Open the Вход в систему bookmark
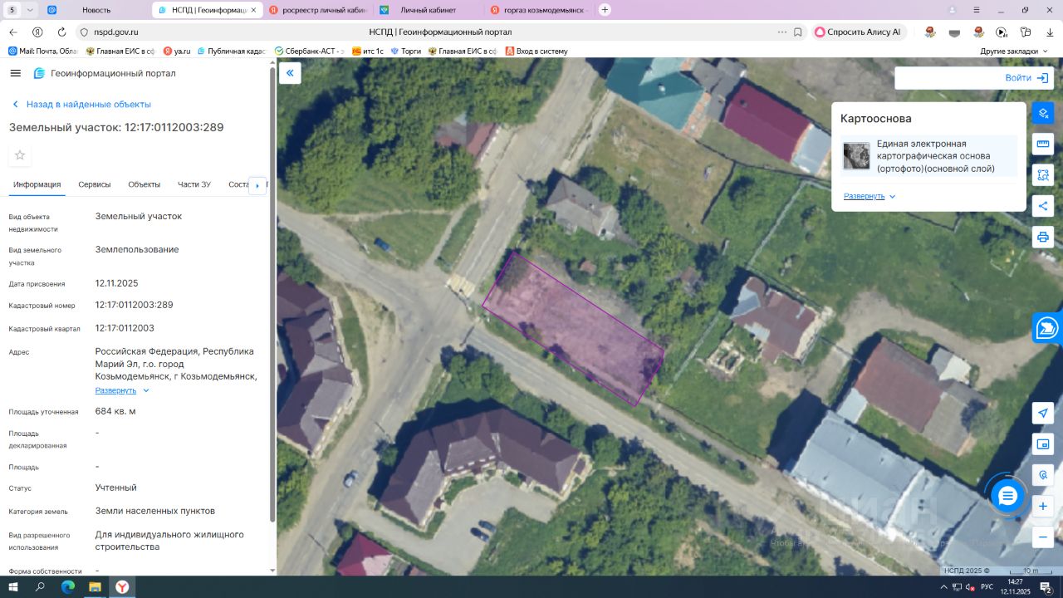The width and height of the screenshot is (1063, 598). point(536,51)
